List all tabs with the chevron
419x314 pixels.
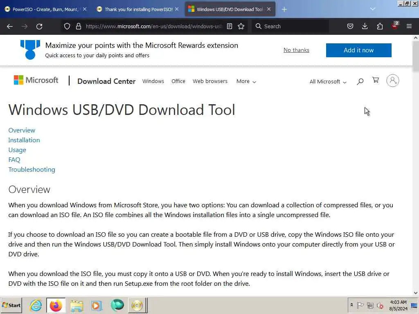pos(373,9)
